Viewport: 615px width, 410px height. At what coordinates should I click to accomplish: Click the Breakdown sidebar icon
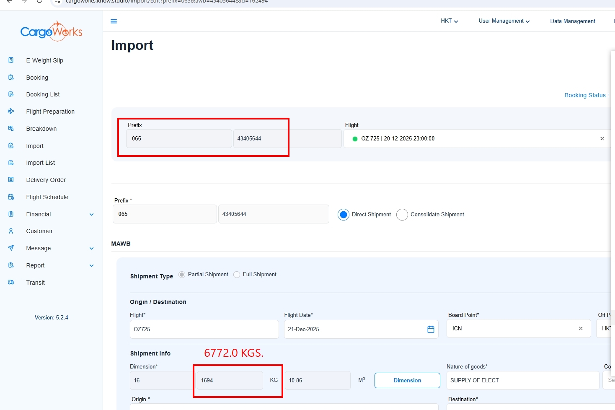[x=11, y=129]
